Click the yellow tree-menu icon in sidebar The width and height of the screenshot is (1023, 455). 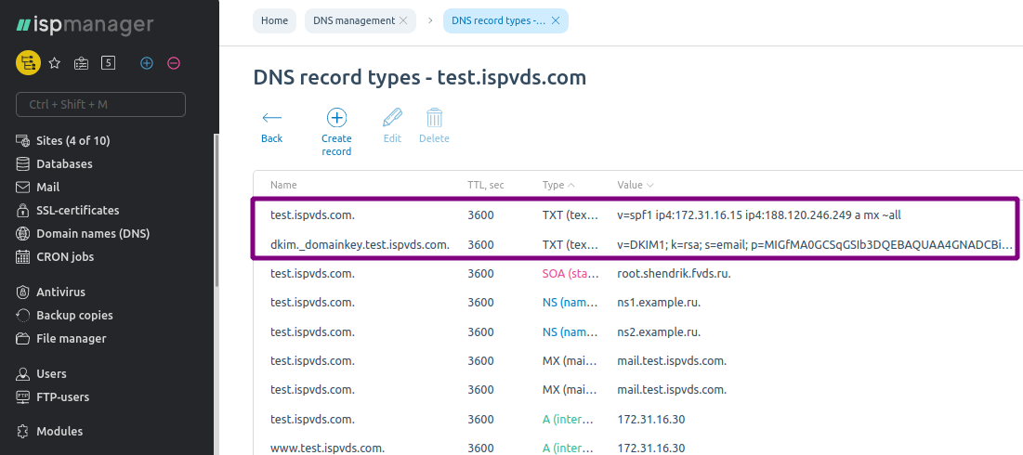pos(28,63)
